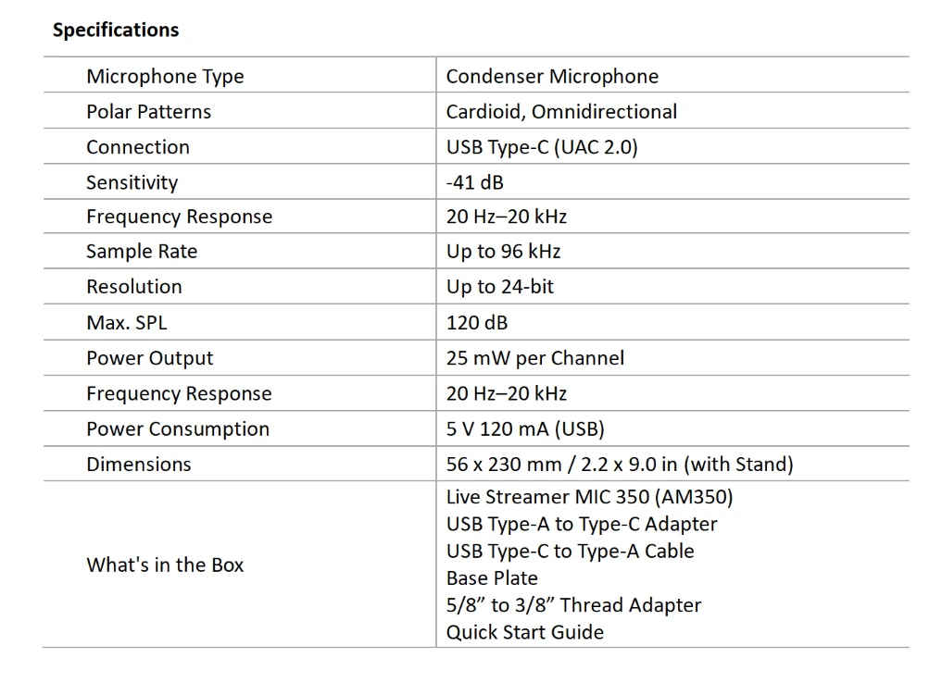Select the 5 V 120 mA (USB) value
The height and width of the screenshot is (695, 942).
525,429
